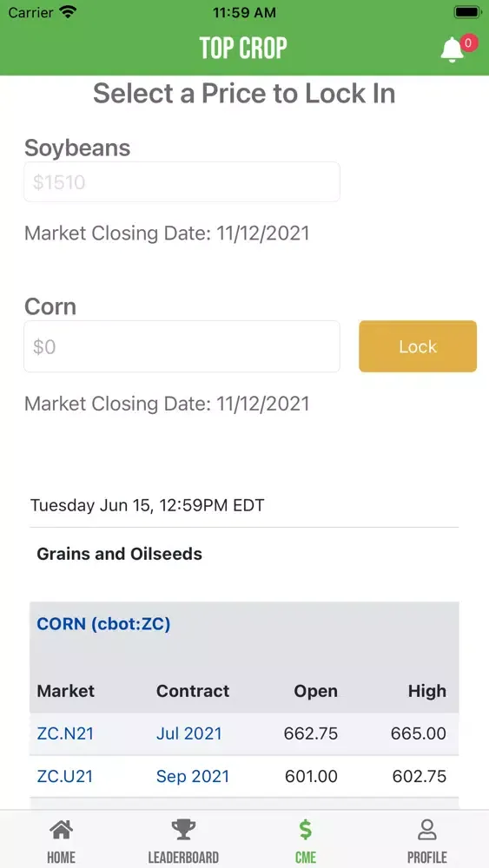Switch to the PROFILE tab label
489x868 pixels.
427,858
